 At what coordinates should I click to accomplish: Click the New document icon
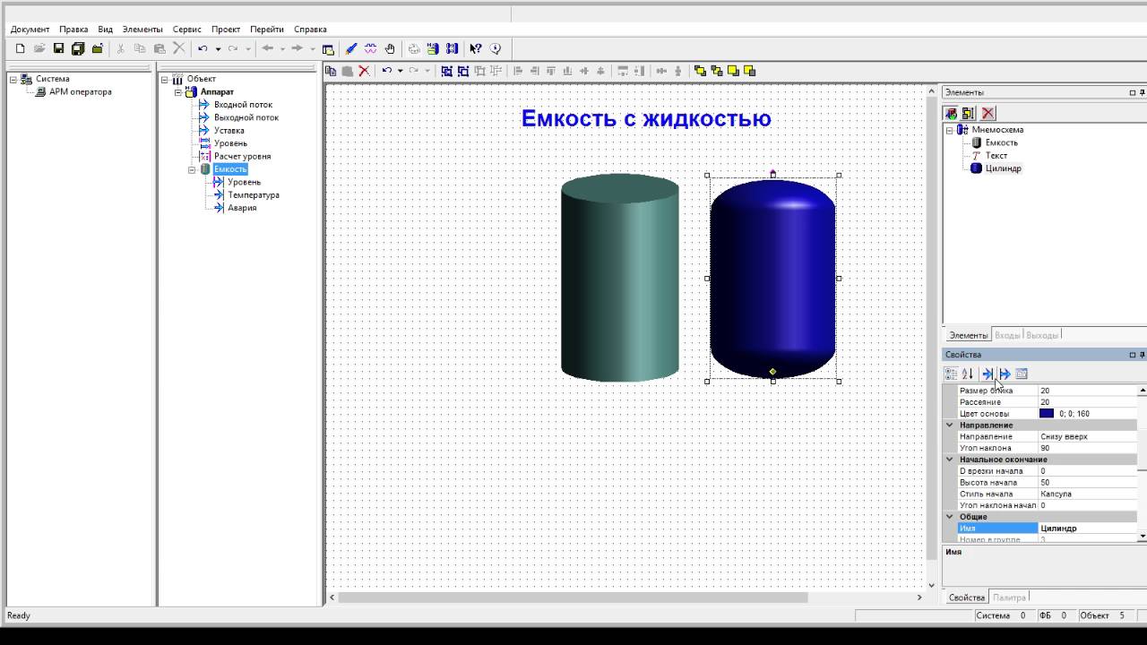point(20,48)
